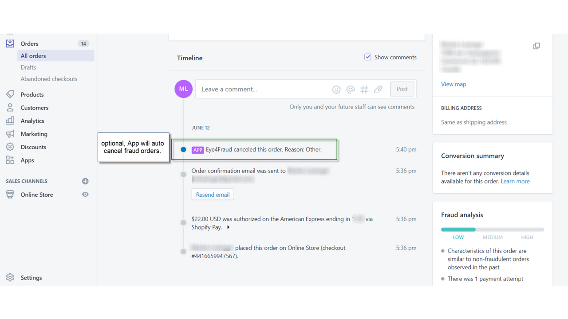The width and height of the screenshot is (568, 319).
Task: Copy the shipping address to clipboard
Action: 536,46
